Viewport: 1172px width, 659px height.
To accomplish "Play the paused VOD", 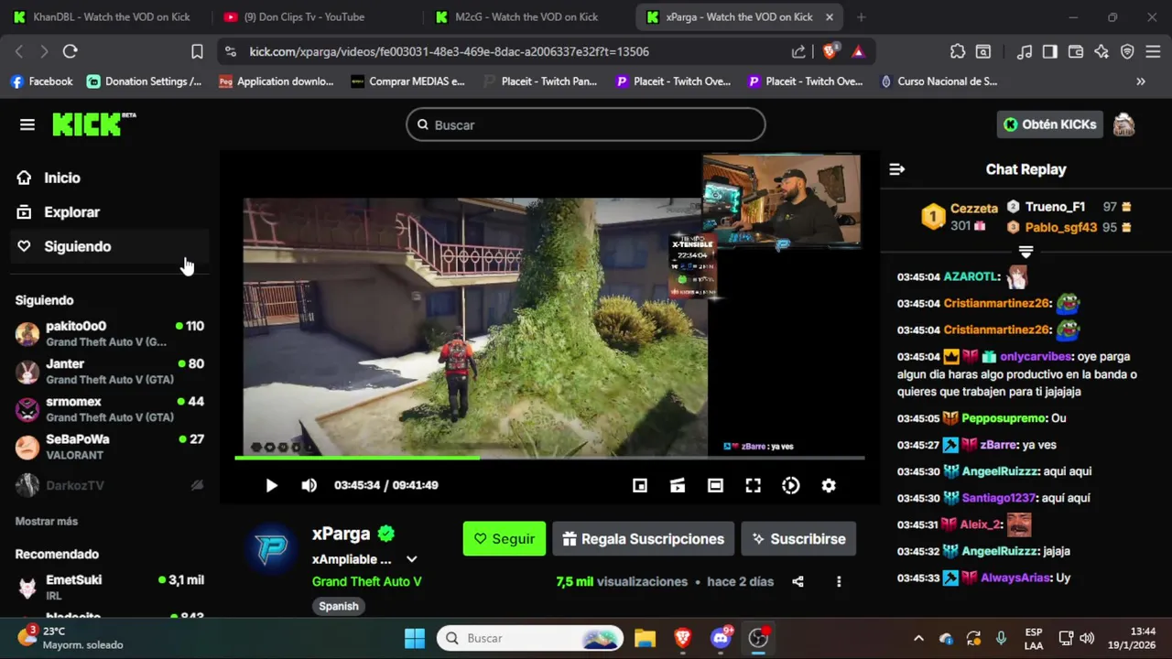I will [x=271, y=486].
